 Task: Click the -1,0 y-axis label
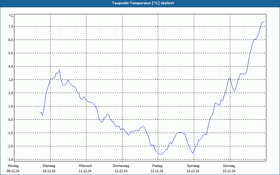tap(10, 133)
